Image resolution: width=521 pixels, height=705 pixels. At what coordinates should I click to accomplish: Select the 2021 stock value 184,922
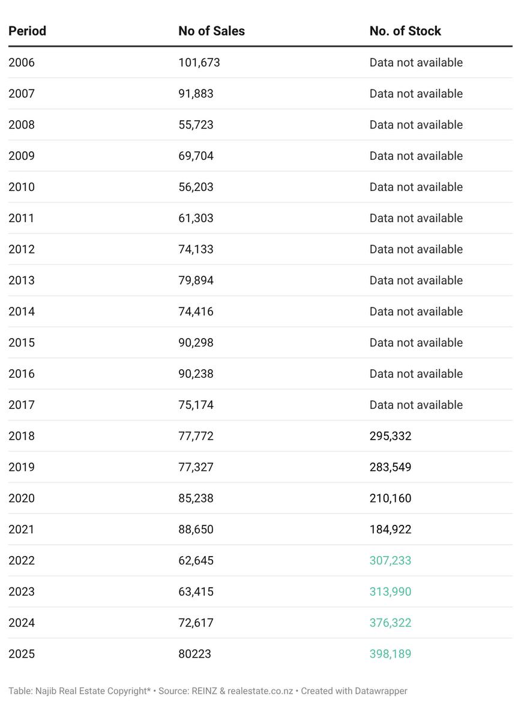(x=390, y=530)
